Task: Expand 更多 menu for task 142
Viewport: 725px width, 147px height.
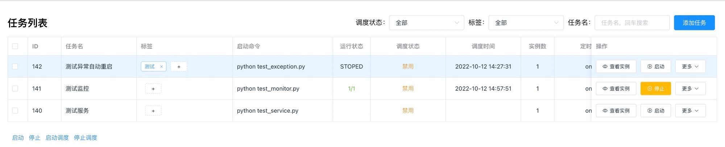Action: click(x=690, y=66)
